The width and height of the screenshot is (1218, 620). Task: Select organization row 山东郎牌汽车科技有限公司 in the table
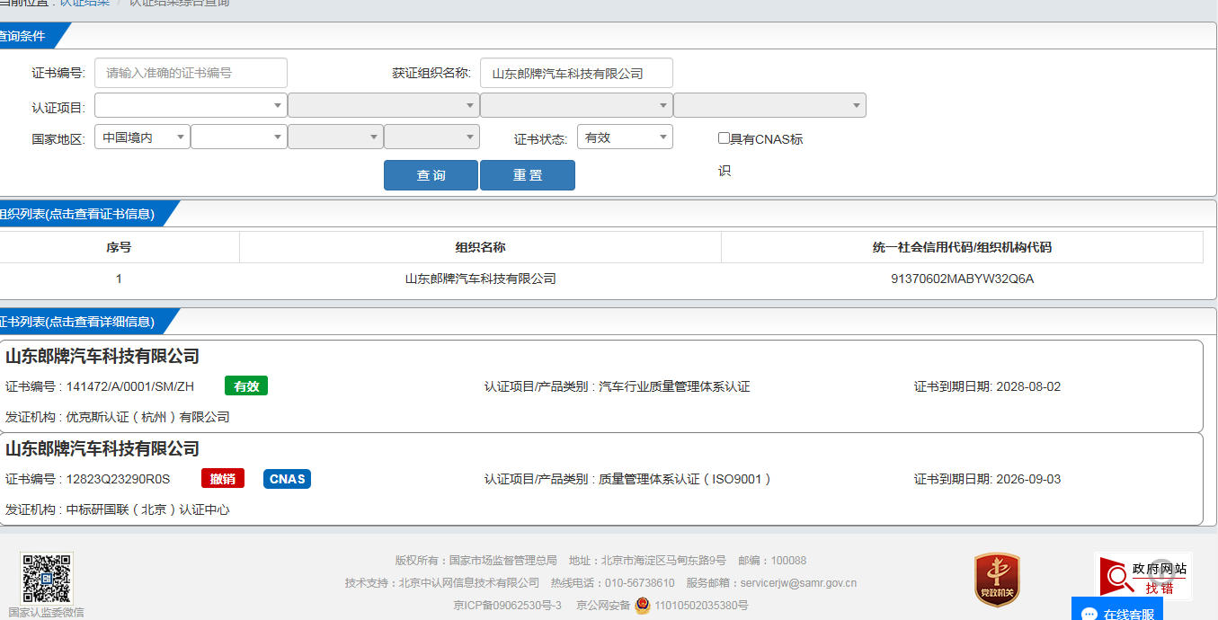coord(480,279)
